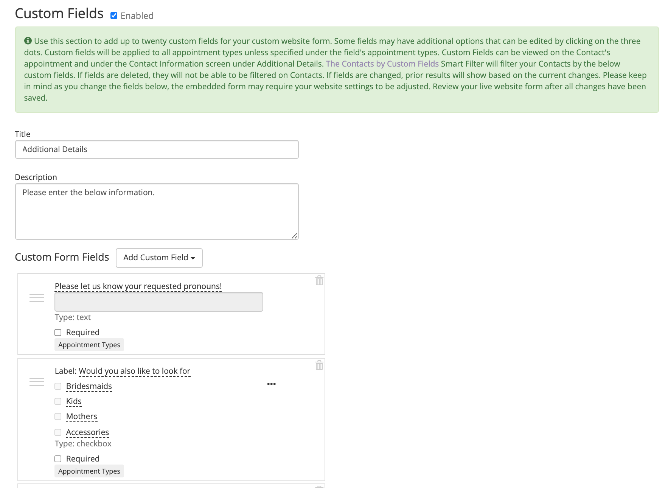Viewport: 668px width, 488px height.
Task: Open three-dots options for checkbox field
Action: [x=271, y=384]
